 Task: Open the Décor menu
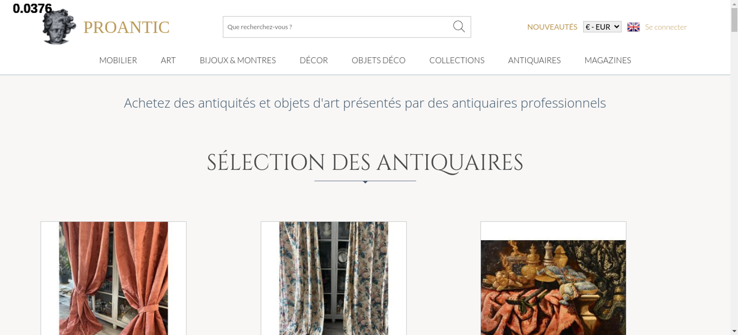click(314, 60)
